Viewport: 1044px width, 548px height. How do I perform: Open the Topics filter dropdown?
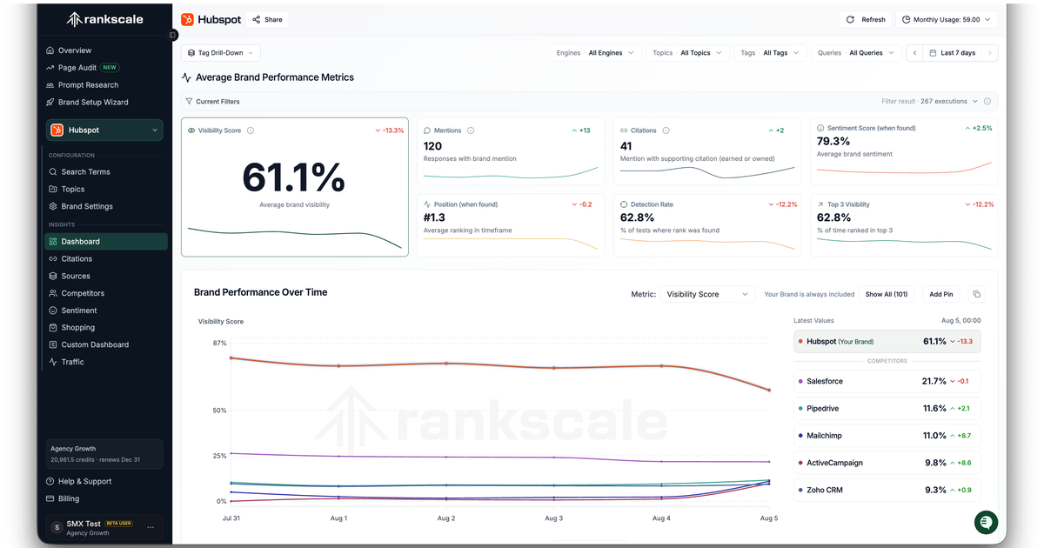(x=687, y=53)
